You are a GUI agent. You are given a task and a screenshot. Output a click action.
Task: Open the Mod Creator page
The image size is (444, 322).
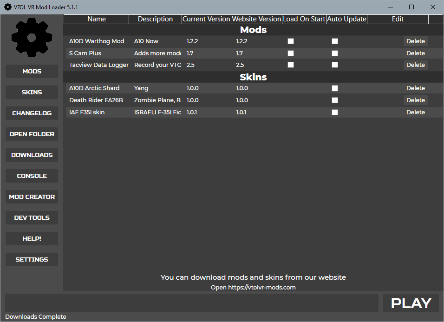coord(32,197)
